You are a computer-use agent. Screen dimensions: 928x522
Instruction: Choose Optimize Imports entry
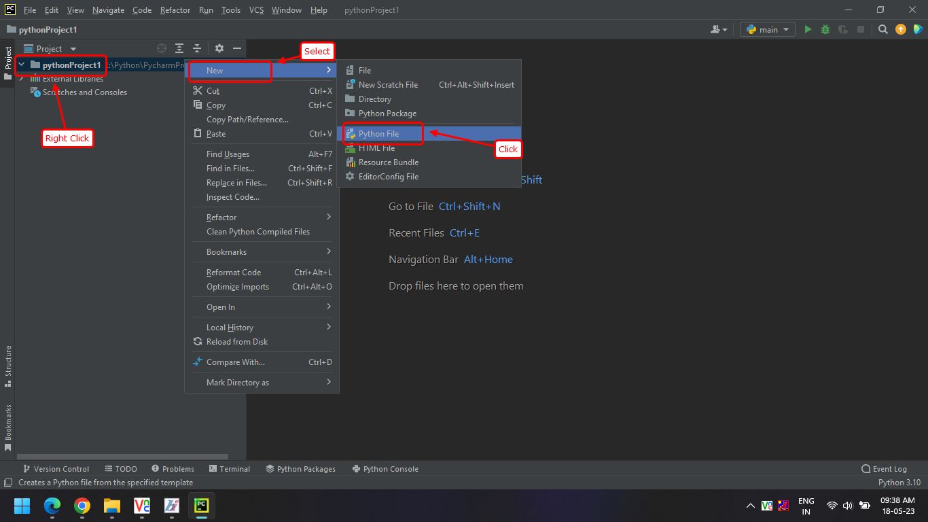point(262,287)
